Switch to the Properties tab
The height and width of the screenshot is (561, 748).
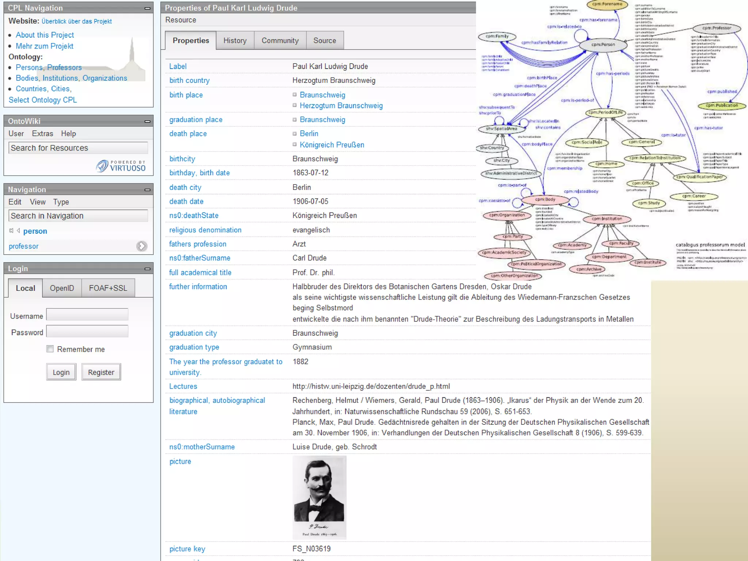(x=191, y=41)
